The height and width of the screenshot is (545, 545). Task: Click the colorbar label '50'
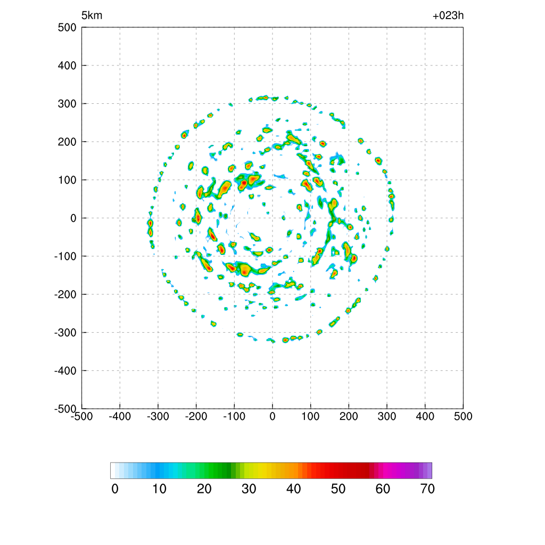click(338, 489)
